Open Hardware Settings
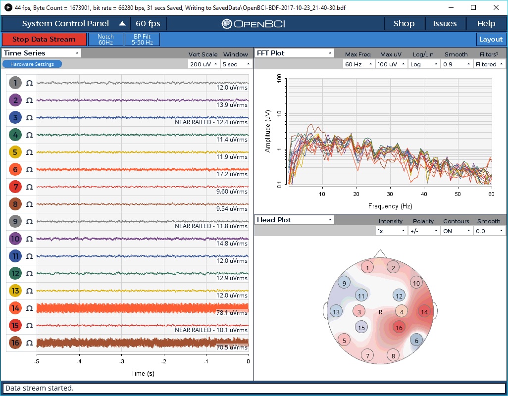The image size is (508, 396). tap(32, 63)
